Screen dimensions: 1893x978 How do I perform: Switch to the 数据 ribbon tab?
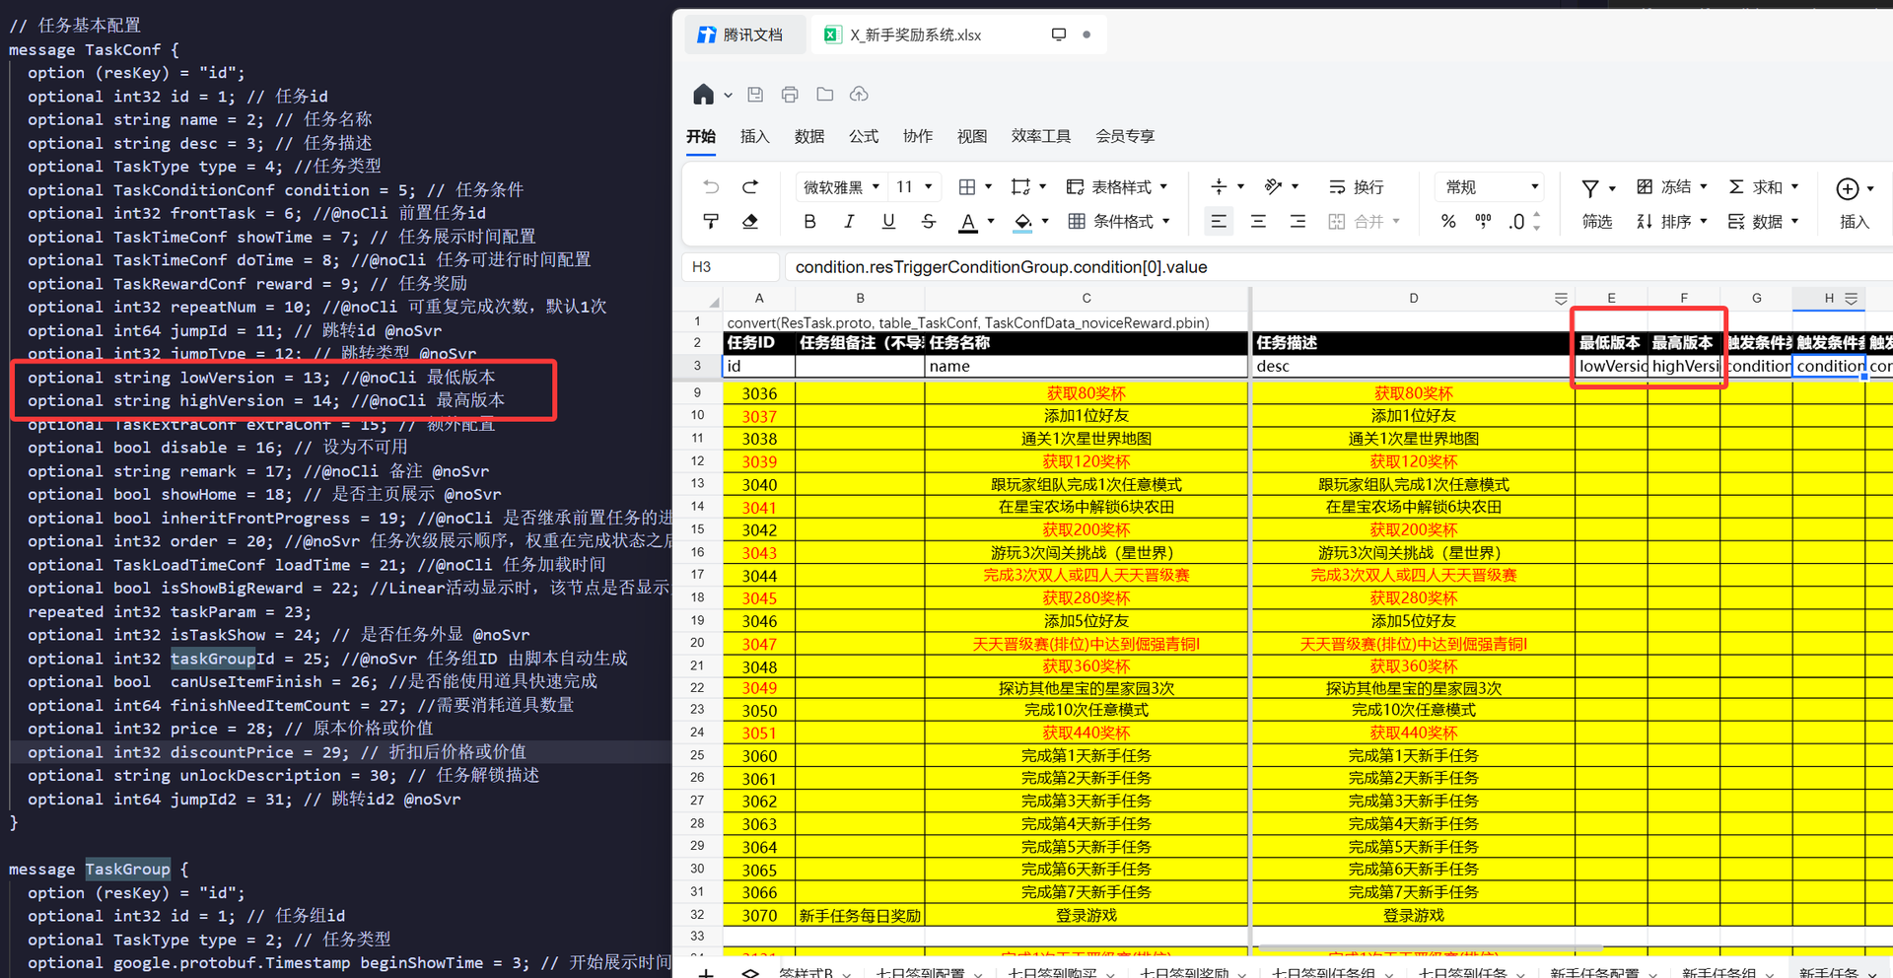[x=808, y=136]
